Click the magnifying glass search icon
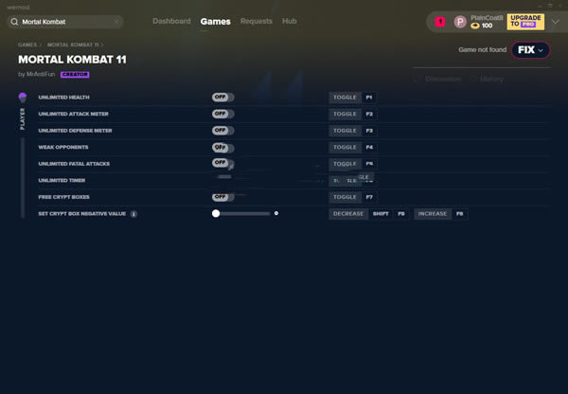568x394 pixels. (x=14, y=21)
